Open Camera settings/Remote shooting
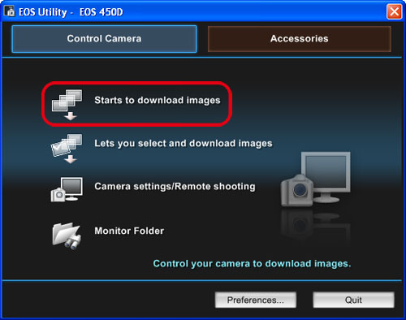Viewport: 406px width, 320px height. (x=175, y=187)
